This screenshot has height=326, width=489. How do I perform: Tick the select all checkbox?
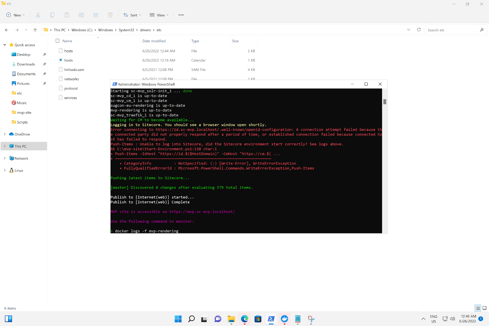pyautogui.click(x=57, y=41)
